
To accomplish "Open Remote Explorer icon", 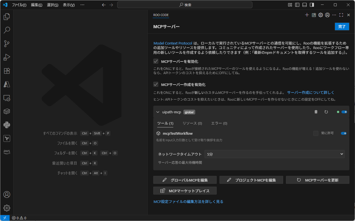I will pos(7,98).
